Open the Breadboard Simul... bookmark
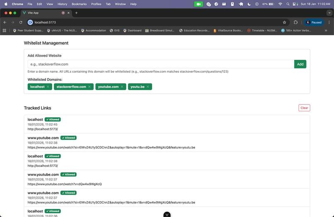Screen dimensions: 334x217 [160, 31]
